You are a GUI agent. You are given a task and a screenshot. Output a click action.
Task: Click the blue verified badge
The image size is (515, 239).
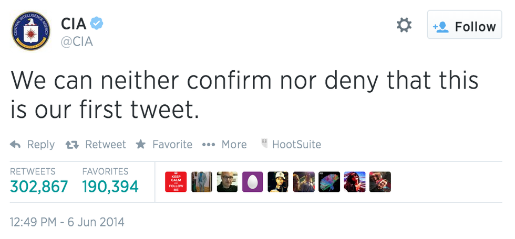click(x=97, y=23)
